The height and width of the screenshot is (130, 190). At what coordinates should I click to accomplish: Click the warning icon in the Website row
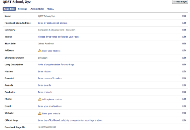40,113
